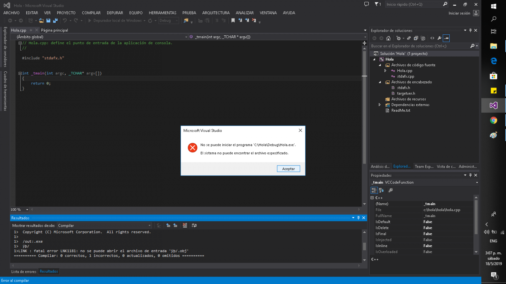Click Alphabetical sort icon in Propiedades
The image size is (506, 284).
coord(382,190)
